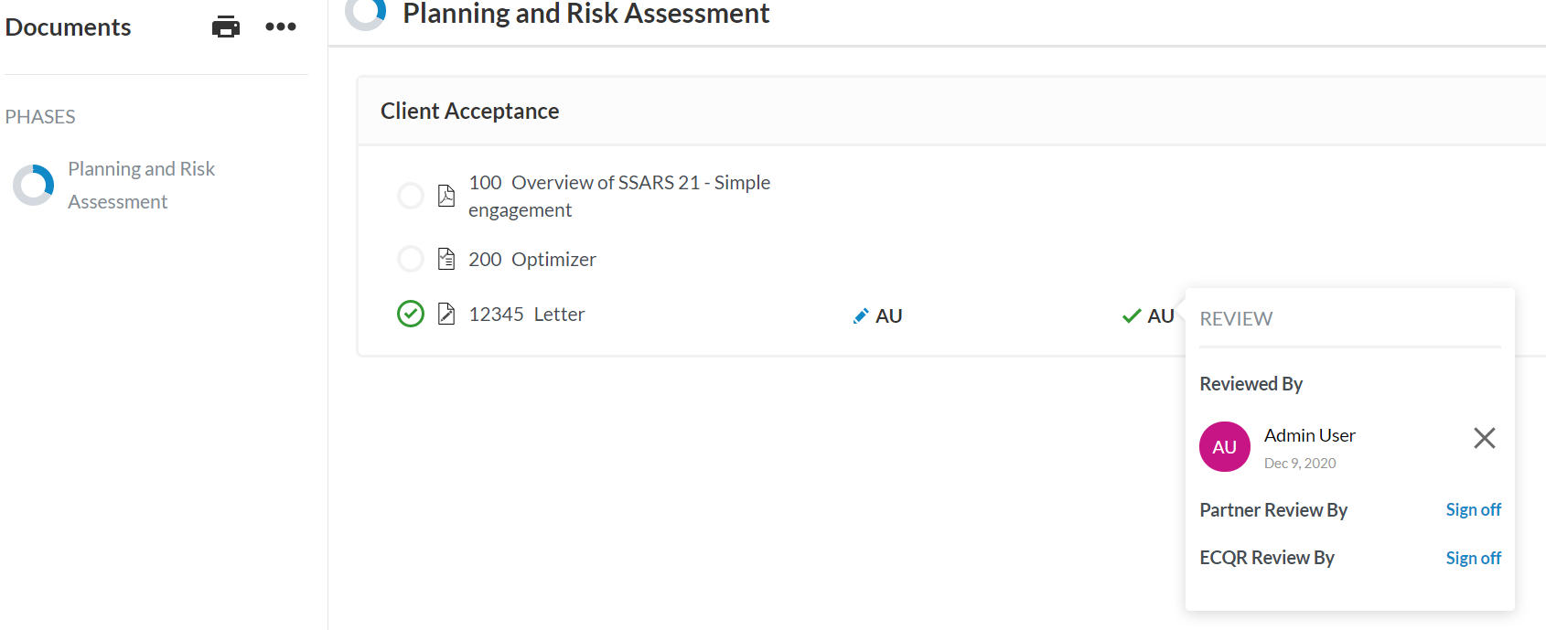Toggle status circle for 100 Overview document

click(x=411, y=196)
